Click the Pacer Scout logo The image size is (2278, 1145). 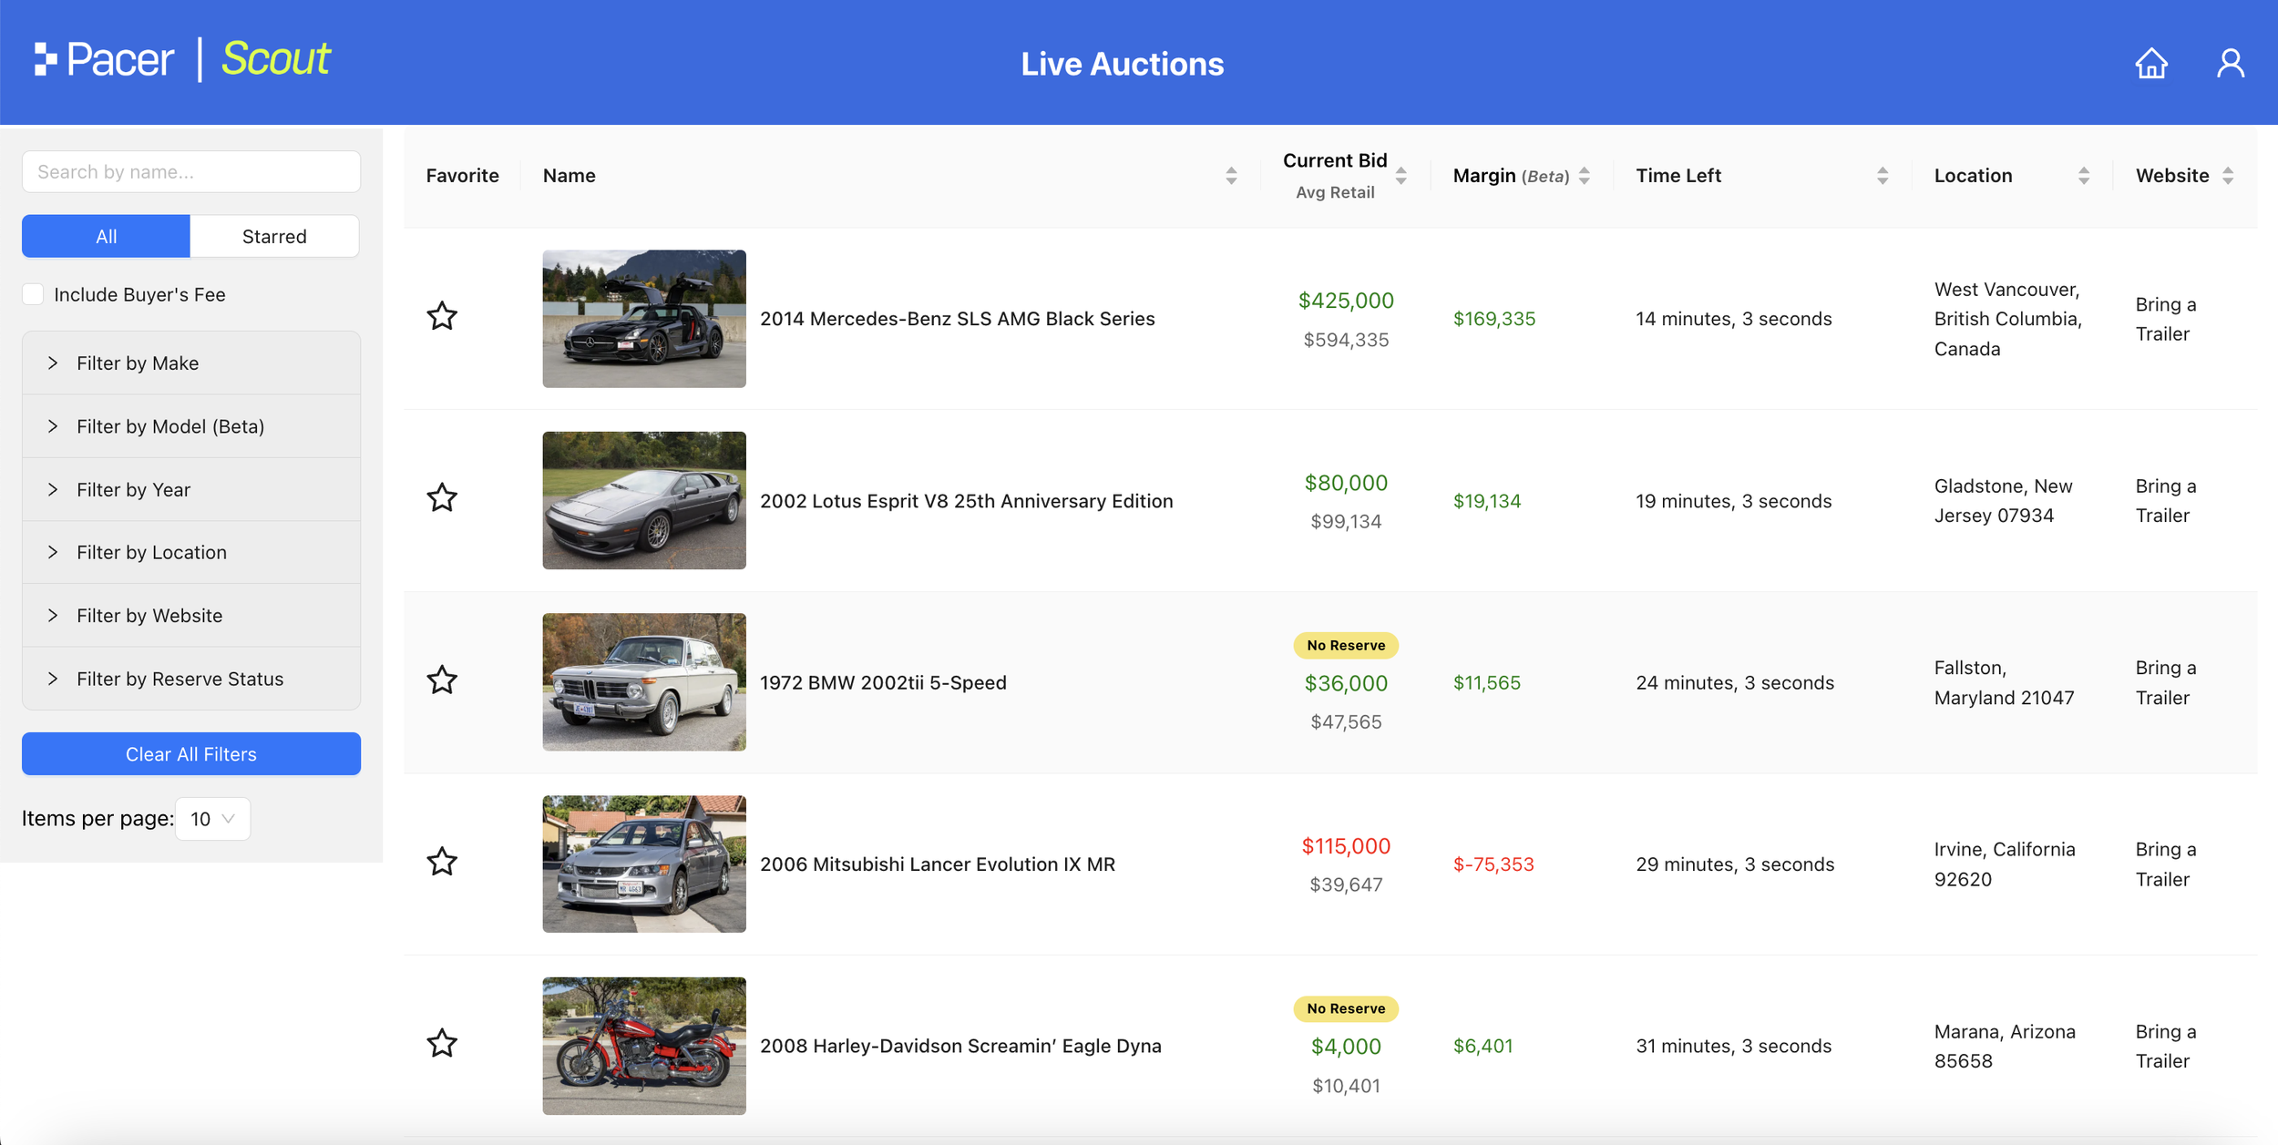(x=182, y=60)
